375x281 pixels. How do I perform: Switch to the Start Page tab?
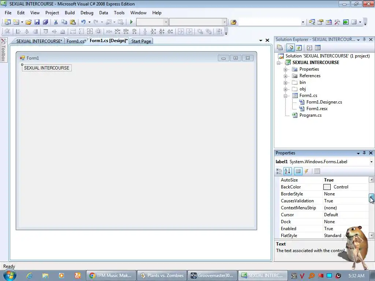(141, 41)
